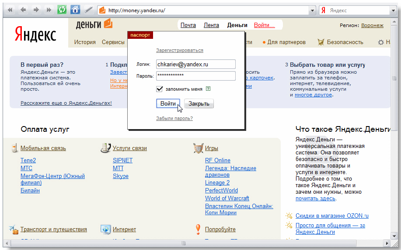
Task: Click the horizontal scrollbar left arrow
Action: 7,243
